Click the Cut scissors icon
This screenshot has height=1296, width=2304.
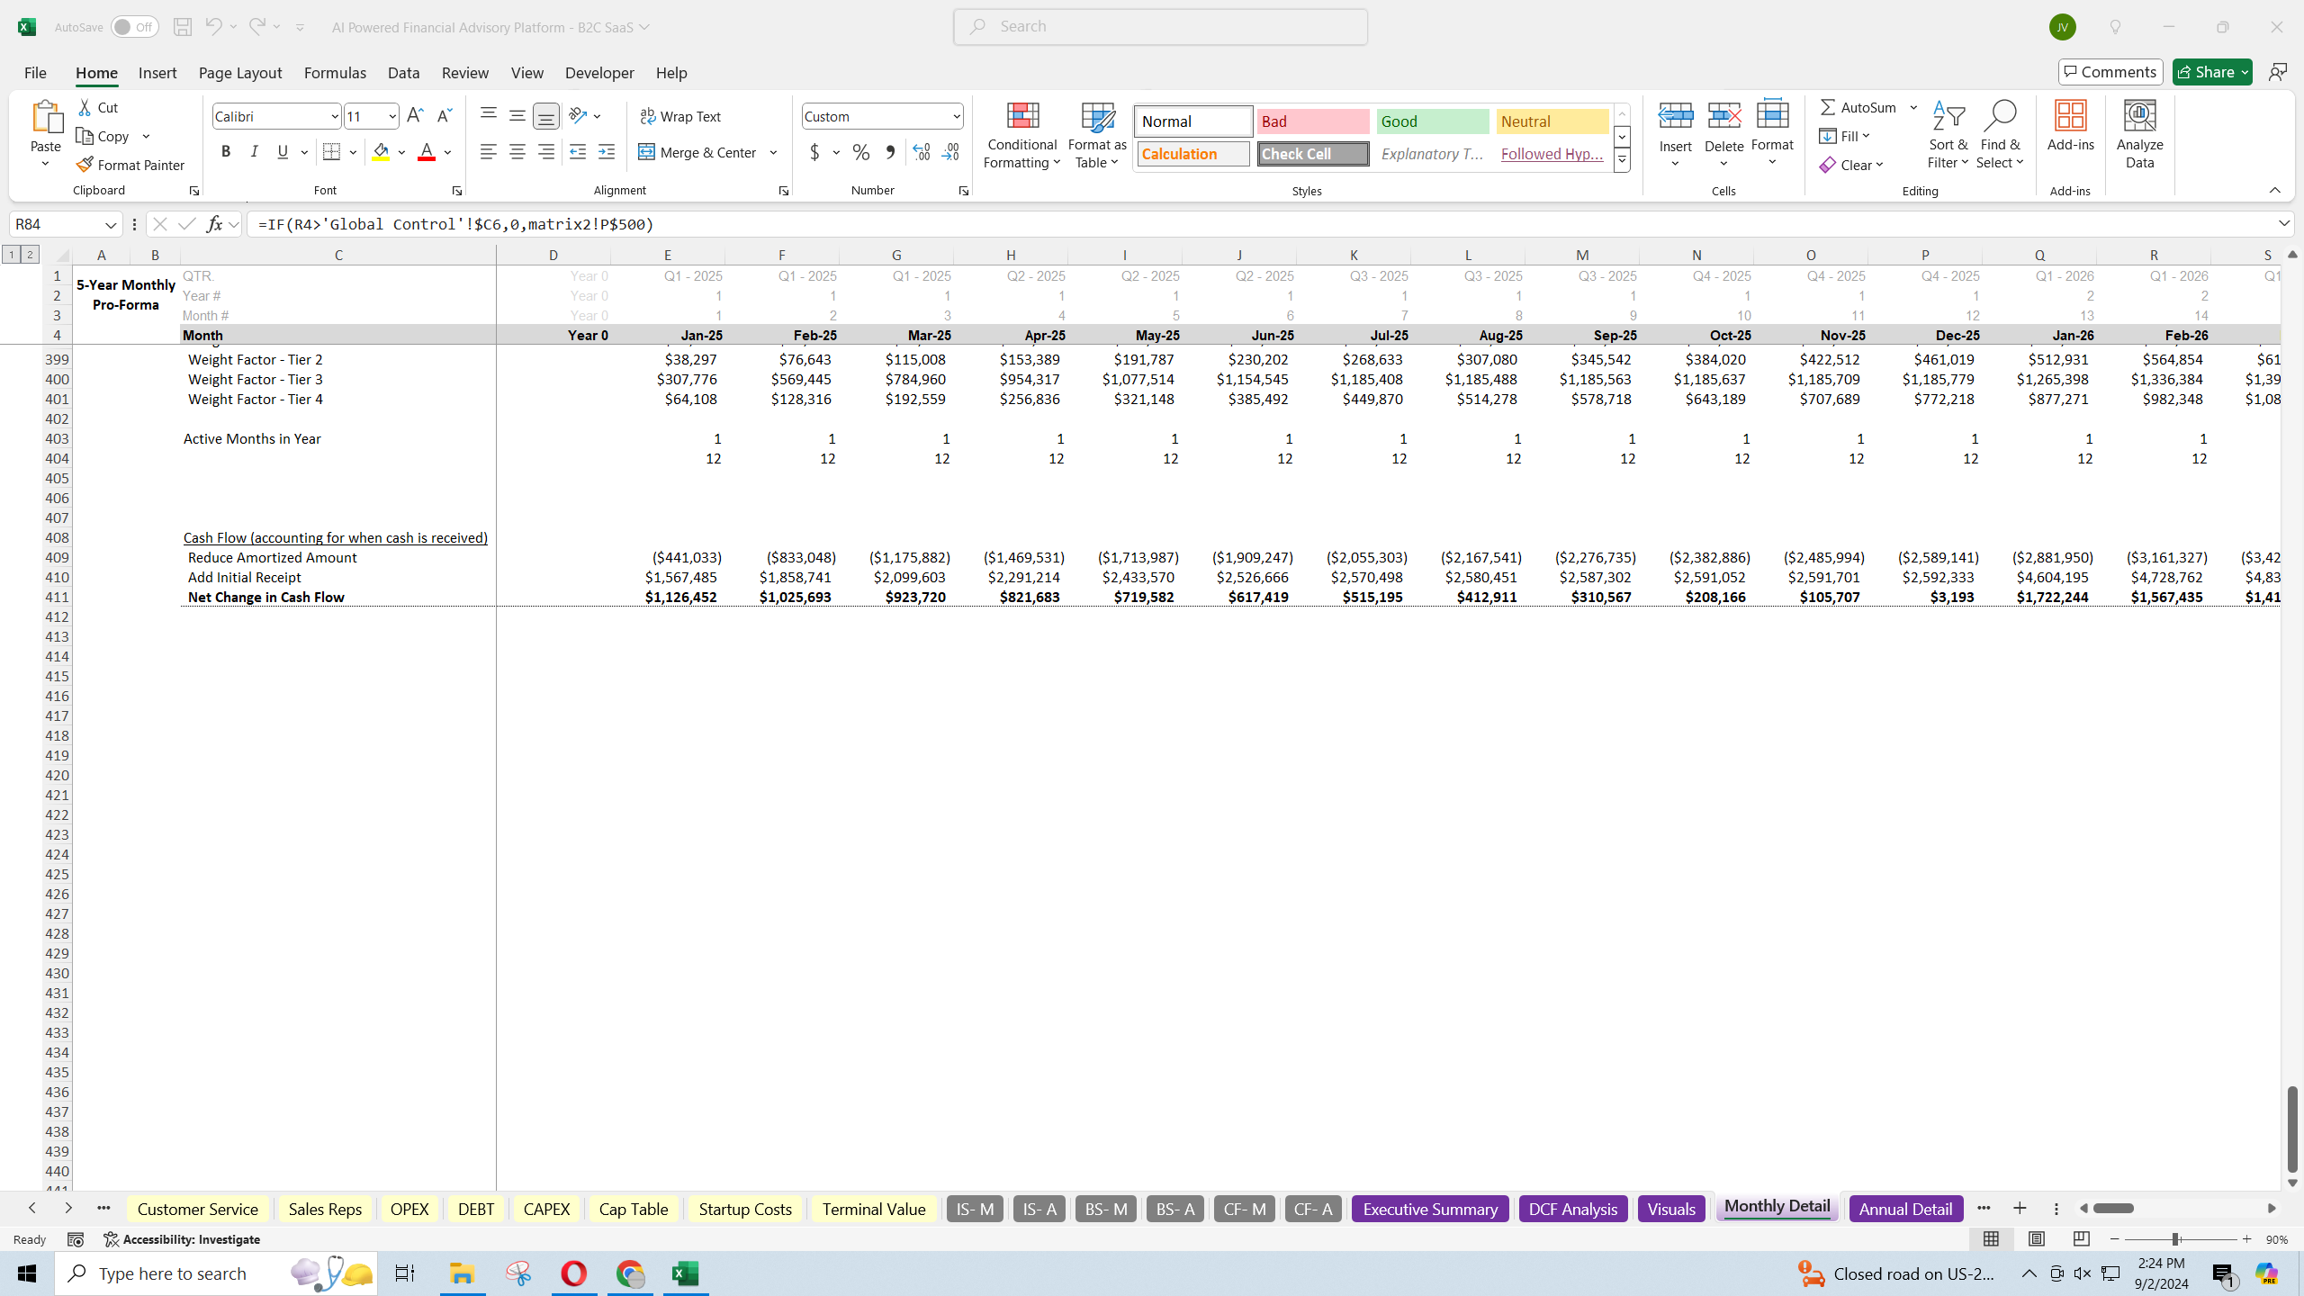tap(85, 107)
